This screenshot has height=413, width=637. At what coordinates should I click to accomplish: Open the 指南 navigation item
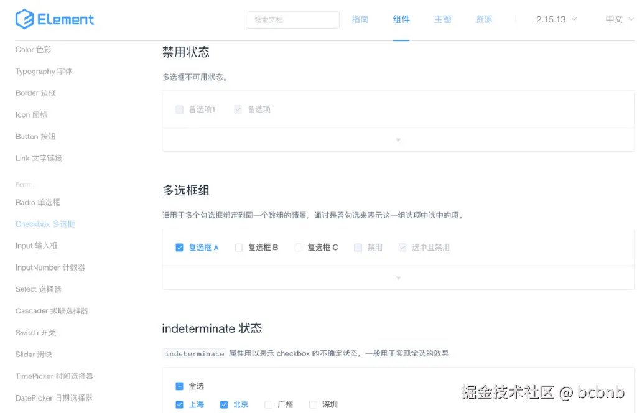click(360, 19)
